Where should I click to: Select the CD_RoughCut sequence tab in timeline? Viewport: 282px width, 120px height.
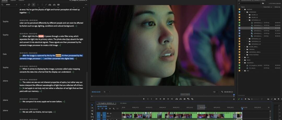point(106,103)
